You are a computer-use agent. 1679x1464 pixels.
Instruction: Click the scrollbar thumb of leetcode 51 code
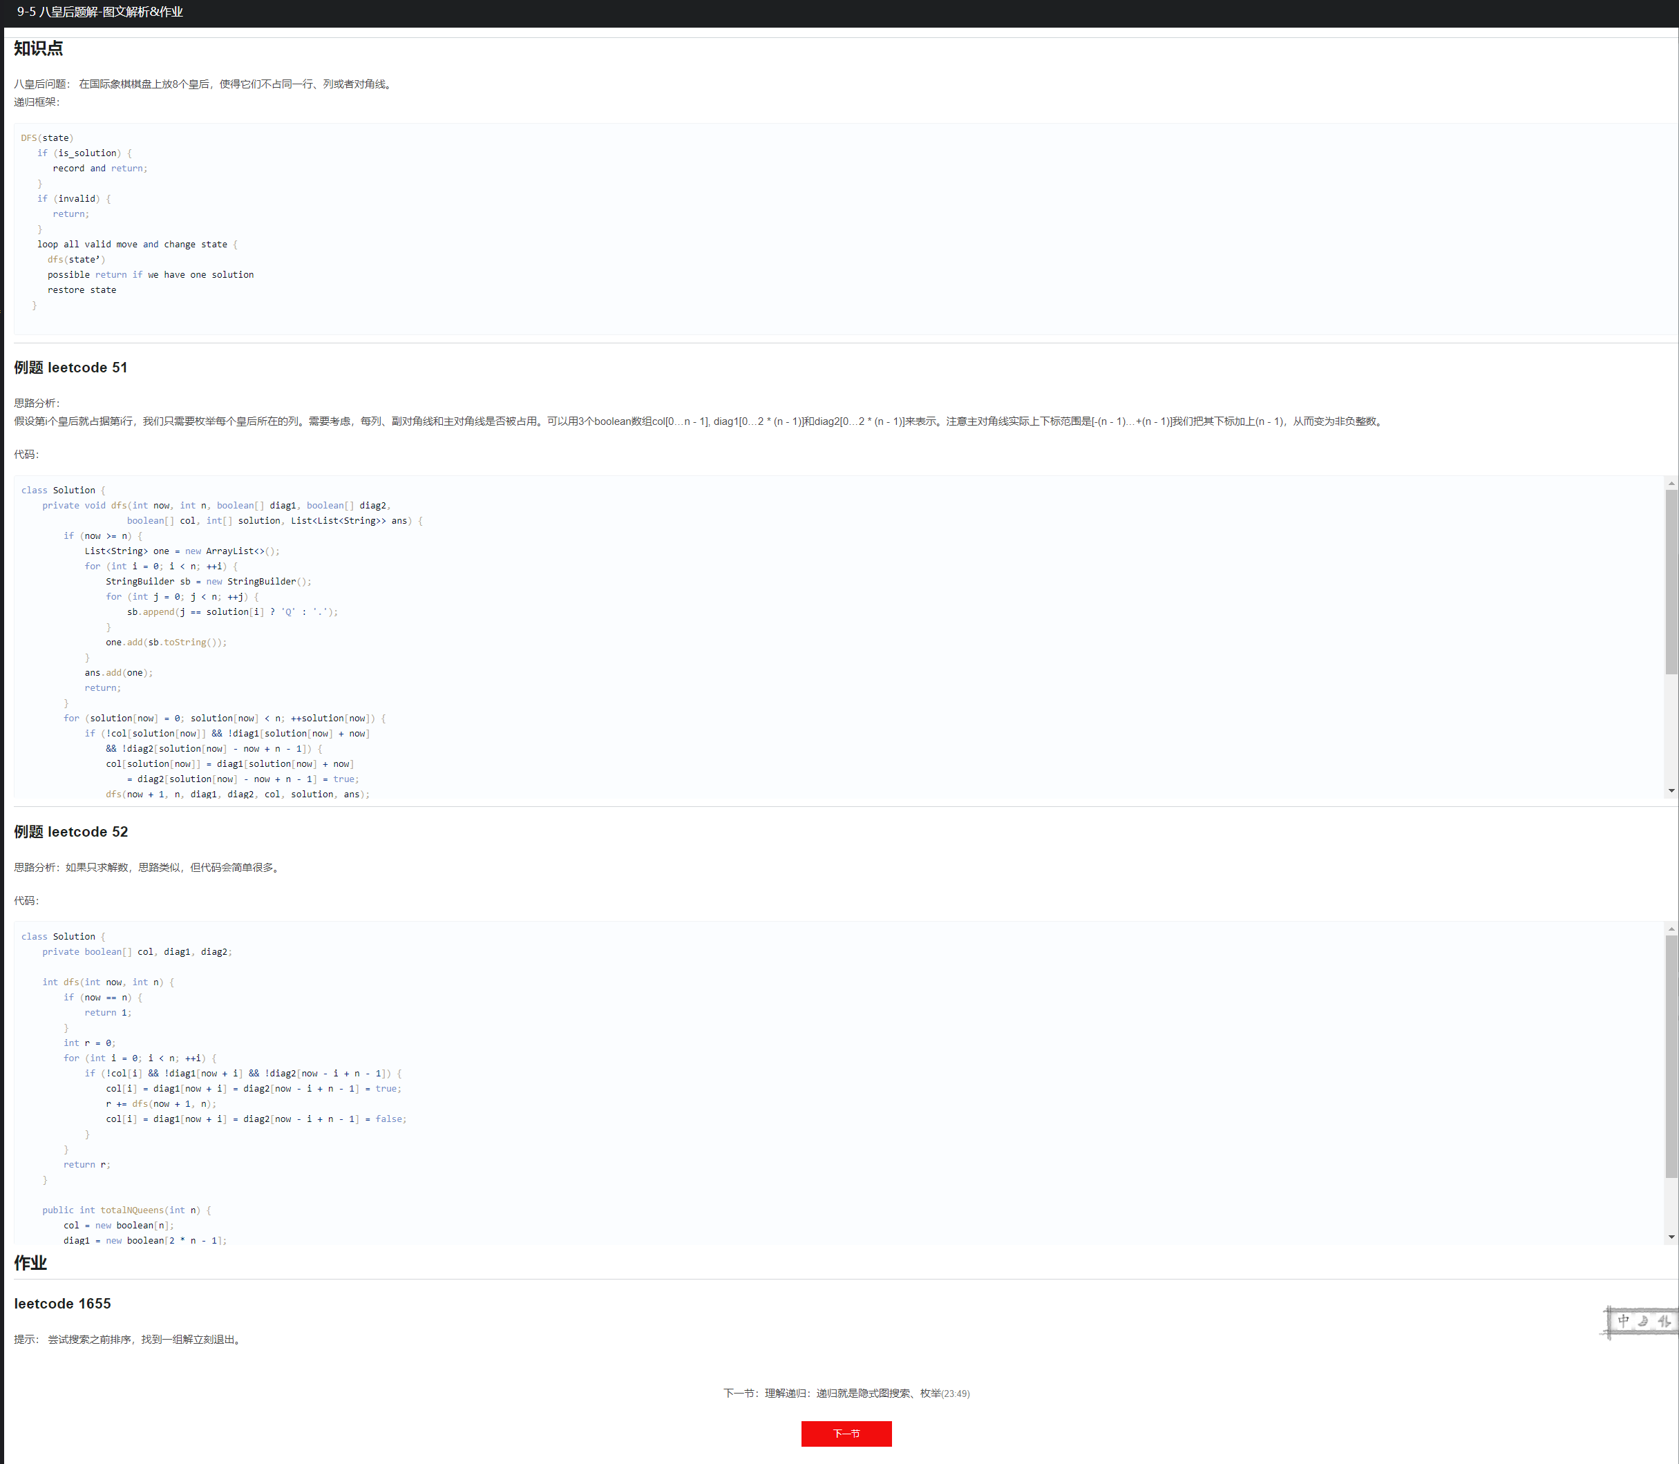pyautogui.click(x=1671, y=582)
